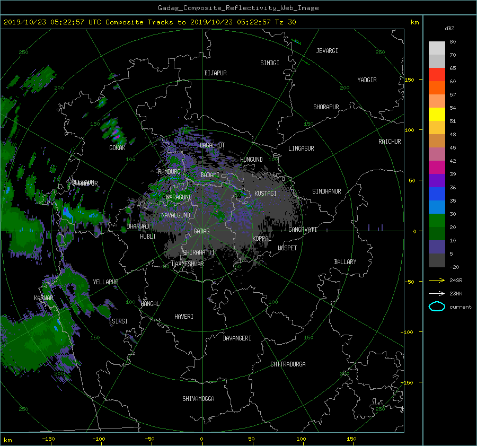The image size is (477, 446).
Task: Click the JEVARGI city label
Action: [327, 51]
